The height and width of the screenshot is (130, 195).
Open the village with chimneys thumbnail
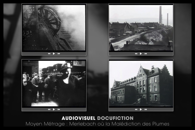[x=141, y=28]
